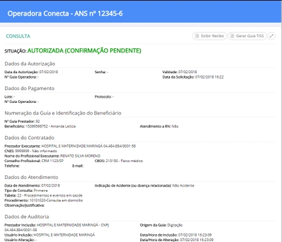Open the Exibir Recibo button
Image resolution: width=282 pixels, height=242 pixels.
tap(209, 36)
